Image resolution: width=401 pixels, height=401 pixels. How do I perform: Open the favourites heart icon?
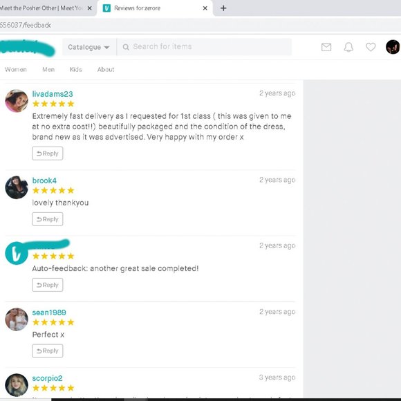371,47
